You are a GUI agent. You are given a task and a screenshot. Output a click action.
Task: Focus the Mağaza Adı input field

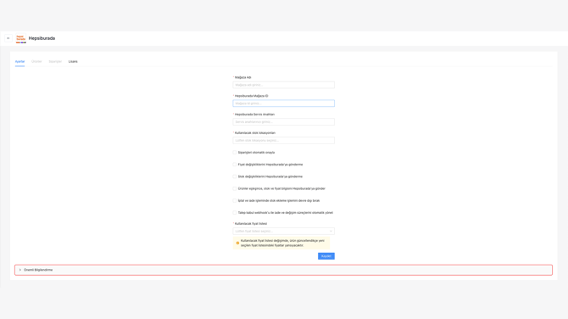click(284, 85)
